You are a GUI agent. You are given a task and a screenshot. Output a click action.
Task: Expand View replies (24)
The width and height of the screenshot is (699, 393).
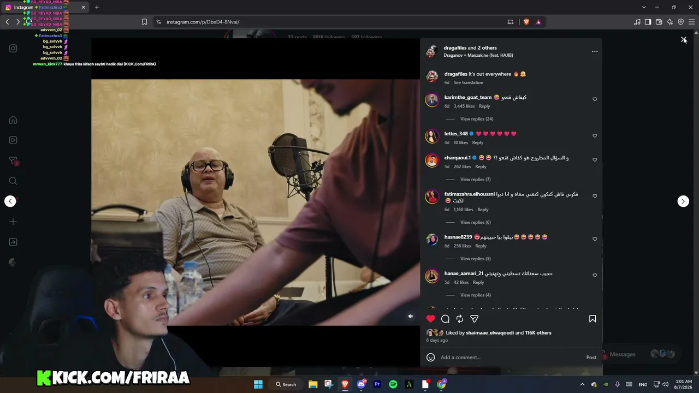click(477, 119)
